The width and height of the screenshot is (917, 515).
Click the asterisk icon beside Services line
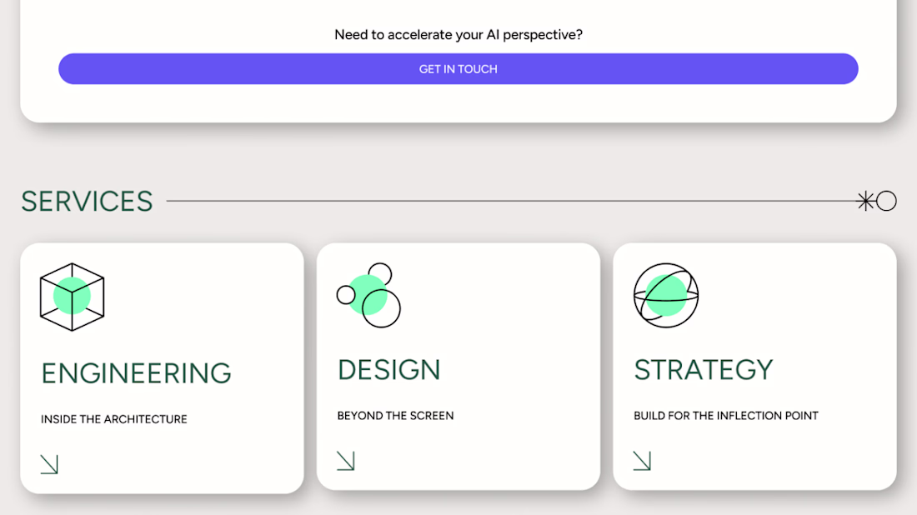pos(865,201)
